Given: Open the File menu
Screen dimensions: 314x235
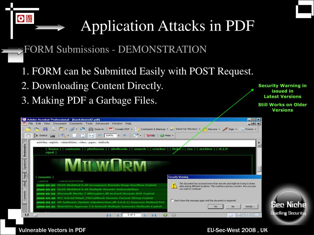Looking at the screenshot, I should click(31, 124).
